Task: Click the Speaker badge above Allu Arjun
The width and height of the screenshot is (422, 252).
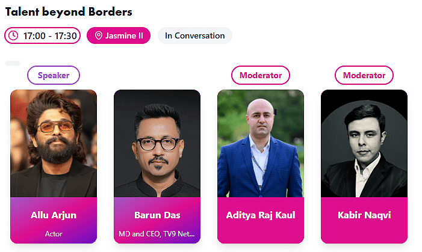Action: point(54,75)
